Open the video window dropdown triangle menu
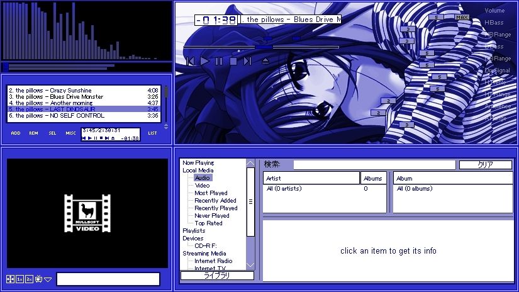Viewport: 519px width, 292px height. tap(48, 280)
